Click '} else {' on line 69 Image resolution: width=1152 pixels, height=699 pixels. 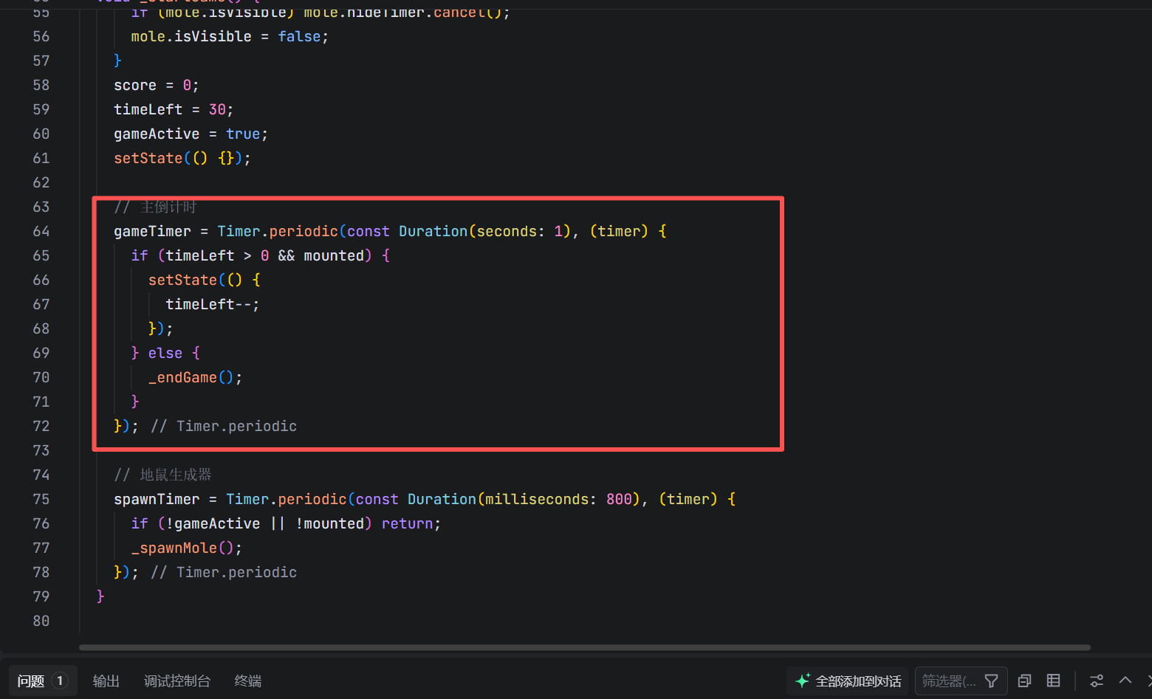165,353
